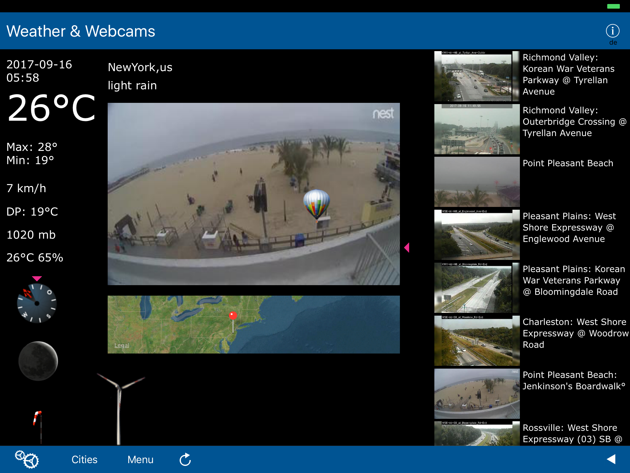Click the refresh arrow icon
Viewport: 630px width, 473px height.
tap(185, 459)
